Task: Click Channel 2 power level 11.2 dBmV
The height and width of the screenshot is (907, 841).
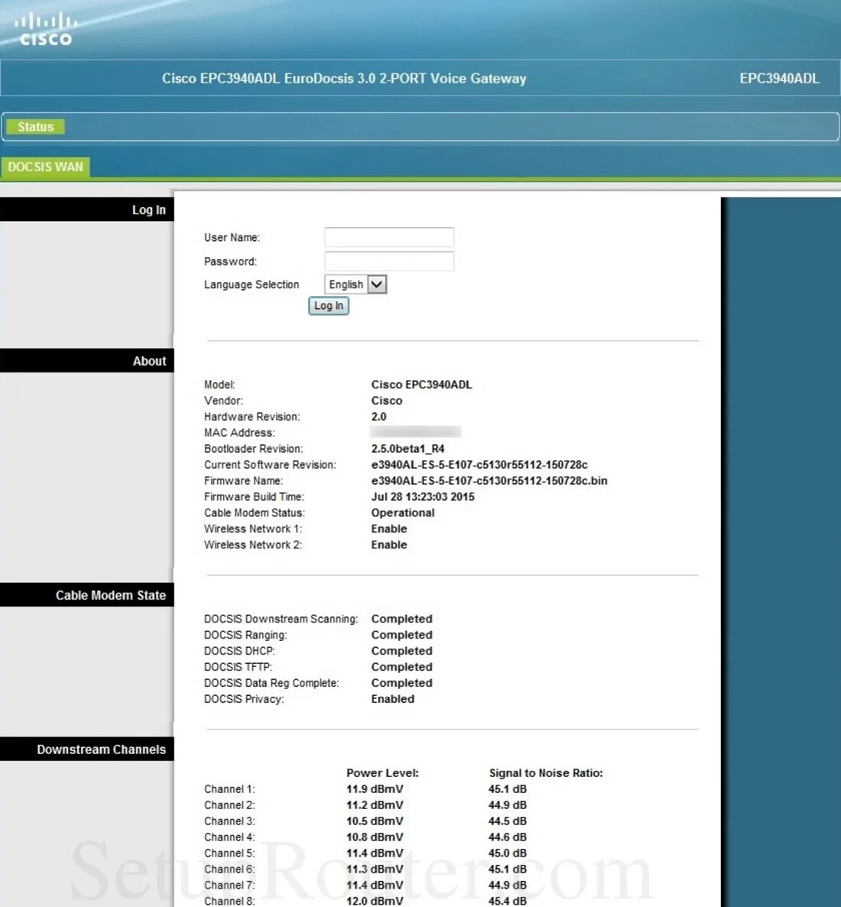Action: pos(374,805)
